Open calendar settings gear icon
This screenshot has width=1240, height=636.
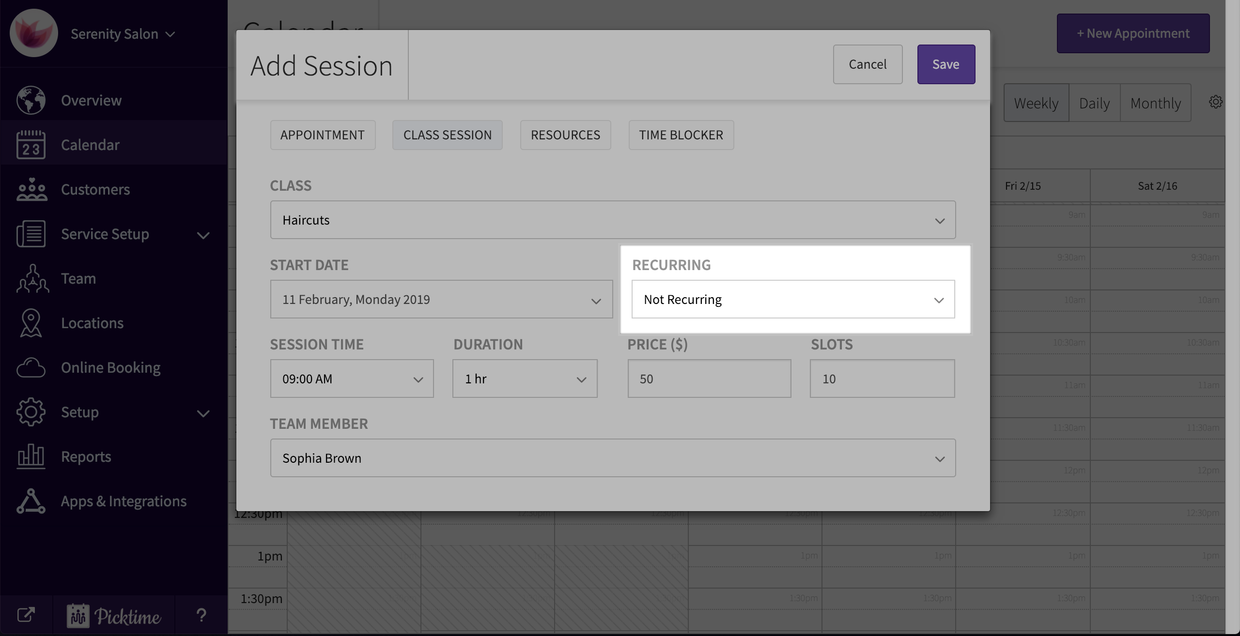point(1215,102)
